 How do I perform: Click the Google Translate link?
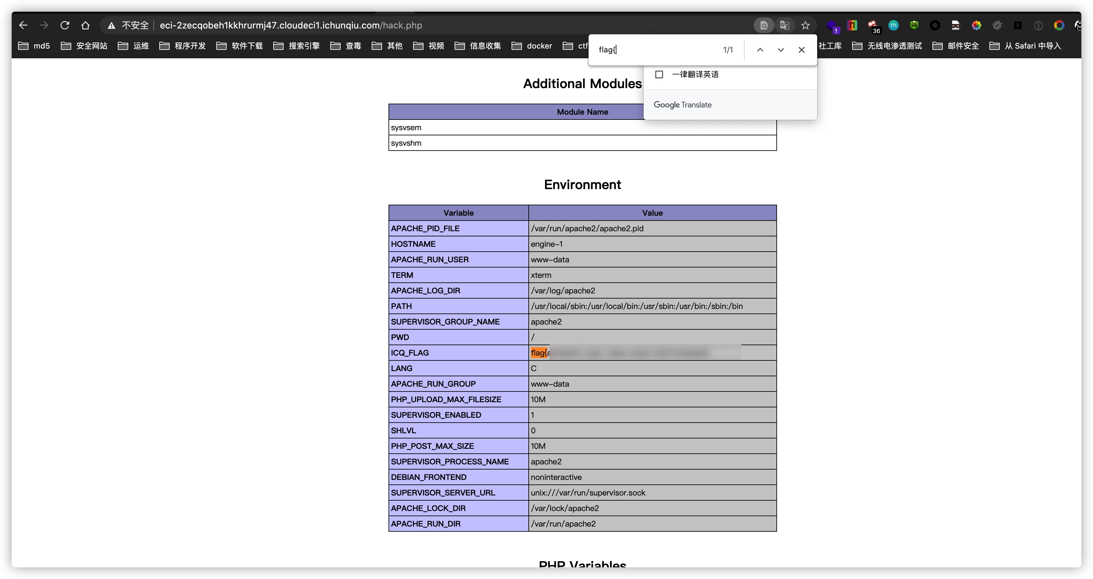[x=682, y=105]
